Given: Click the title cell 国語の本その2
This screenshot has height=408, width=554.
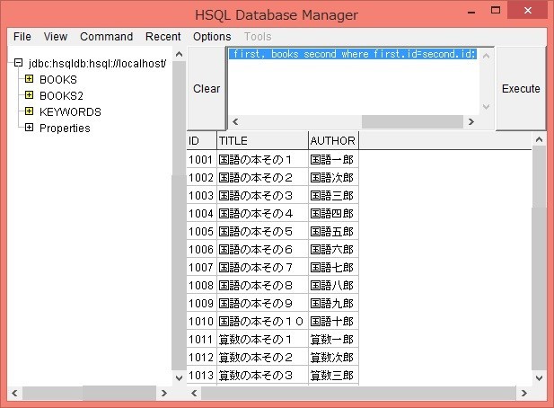Looking at the screenshot, I should point(262,177).
